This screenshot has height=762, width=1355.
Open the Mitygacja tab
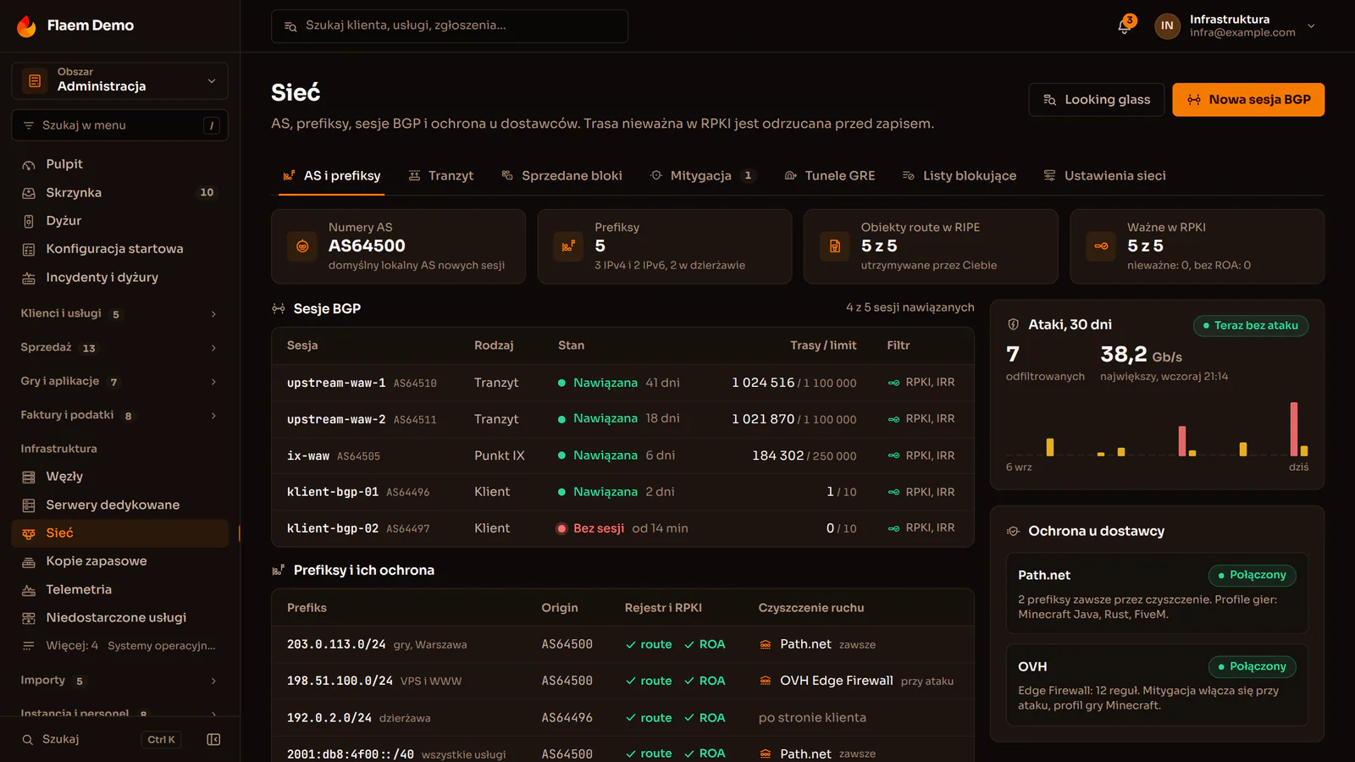(702, 176)
